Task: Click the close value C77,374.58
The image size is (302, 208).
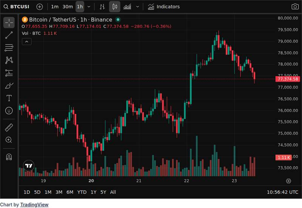Action: pyautogui.click(x=116, y=26)
